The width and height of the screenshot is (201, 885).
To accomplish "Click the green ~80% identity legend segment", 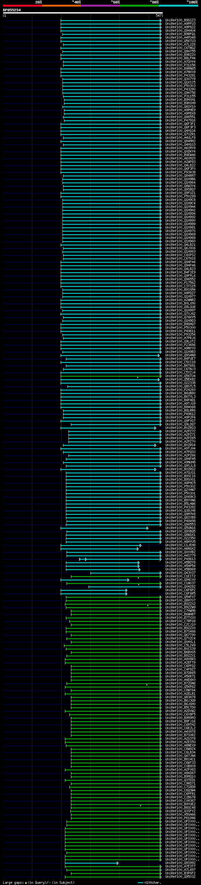I will (x=139, y=6).
